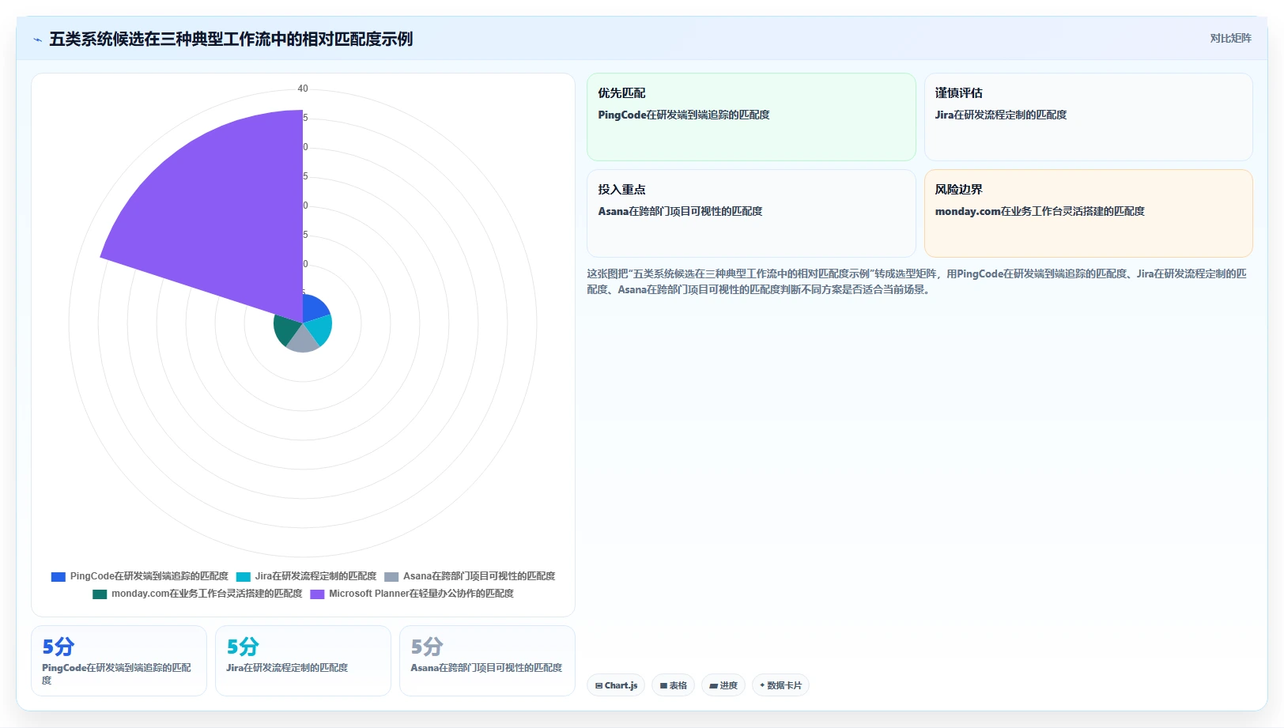Image resolution: width=1284 pixels, height=728 pixels.
Task: Click the monday.com在业务工作台灵活搭建的匹配度 legend label
Action: point(206,594)
